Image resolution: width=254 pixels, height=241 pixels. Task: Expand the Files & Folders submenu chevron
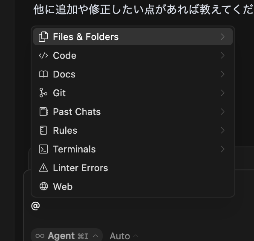tap(223, 37)
